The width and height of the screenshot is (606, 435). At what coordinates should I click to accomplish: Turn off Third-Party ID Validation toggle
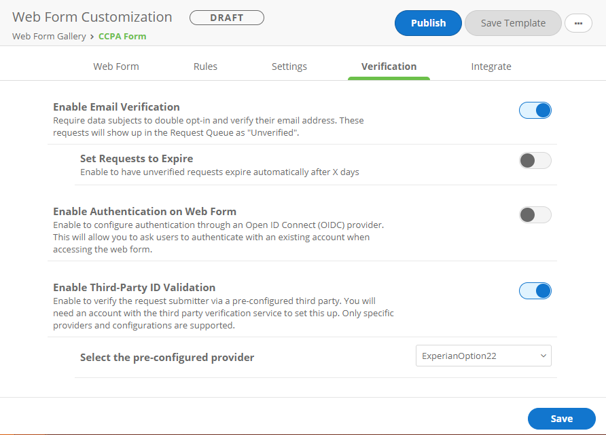535,291
